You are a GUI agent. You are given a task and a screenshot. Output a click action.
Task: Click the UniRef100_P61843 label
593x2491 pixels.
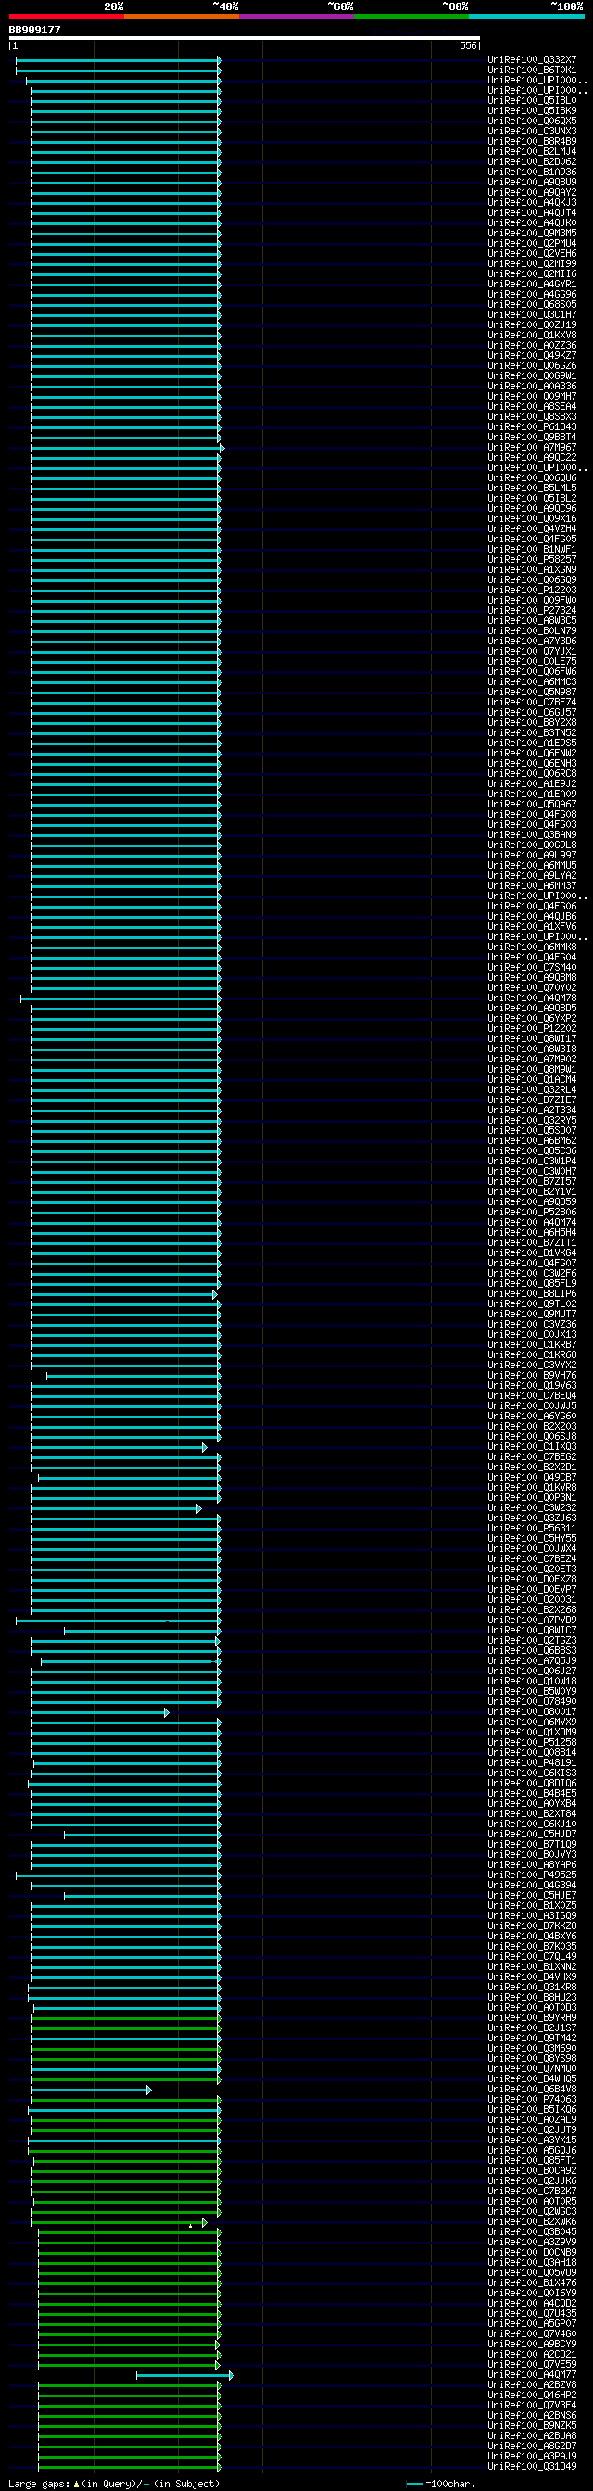click(532, 426)
